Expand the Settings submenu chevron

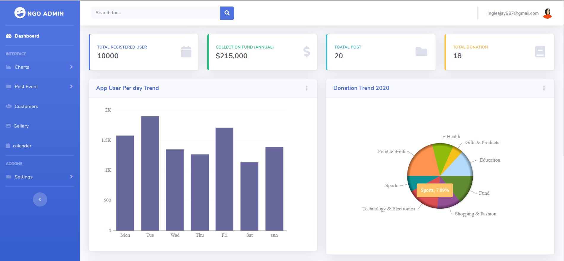click(71, 177)
